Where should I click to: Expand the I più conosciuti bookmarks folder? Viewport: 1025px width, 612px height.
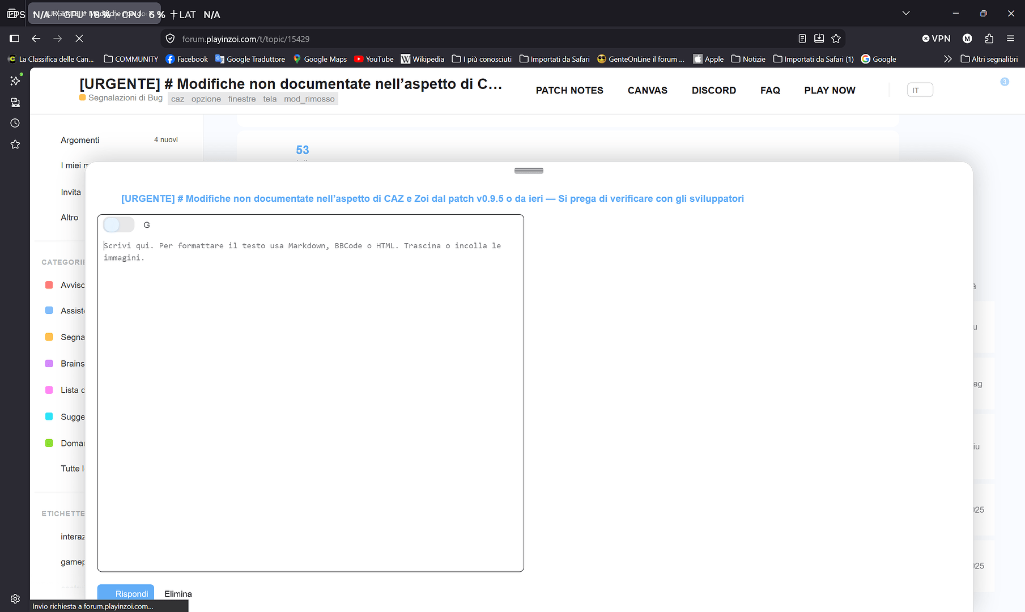point(482,59)
